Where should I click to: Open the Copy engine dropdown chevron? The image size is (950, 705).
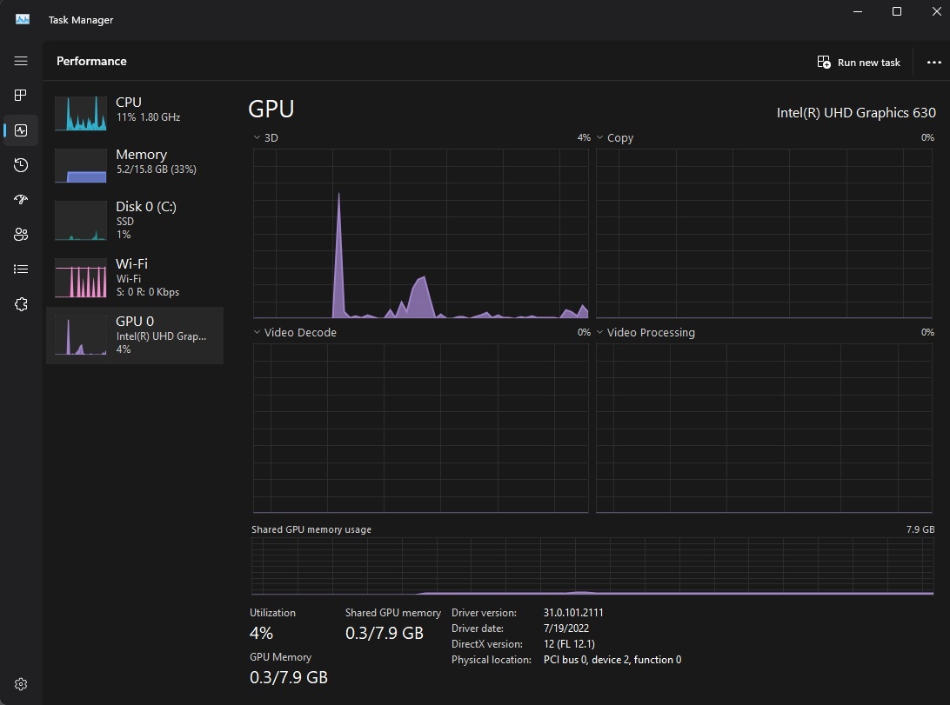[x=599, y=137]
